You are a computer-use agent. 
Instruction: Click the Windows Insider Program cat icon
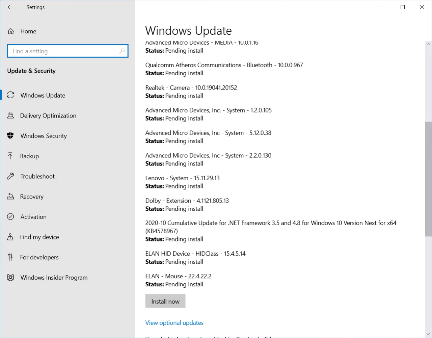[x=10, y=278]
